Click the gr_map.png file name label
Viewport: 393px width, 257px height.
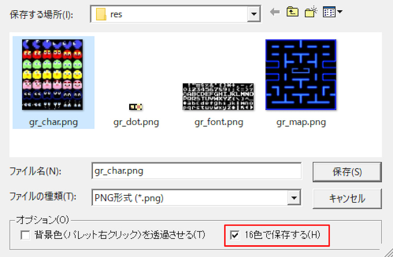coord(301,122)
